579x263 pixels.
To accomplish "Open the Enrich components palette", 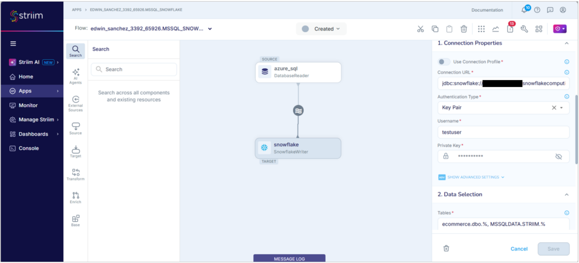I will click(x=75, y=198).
